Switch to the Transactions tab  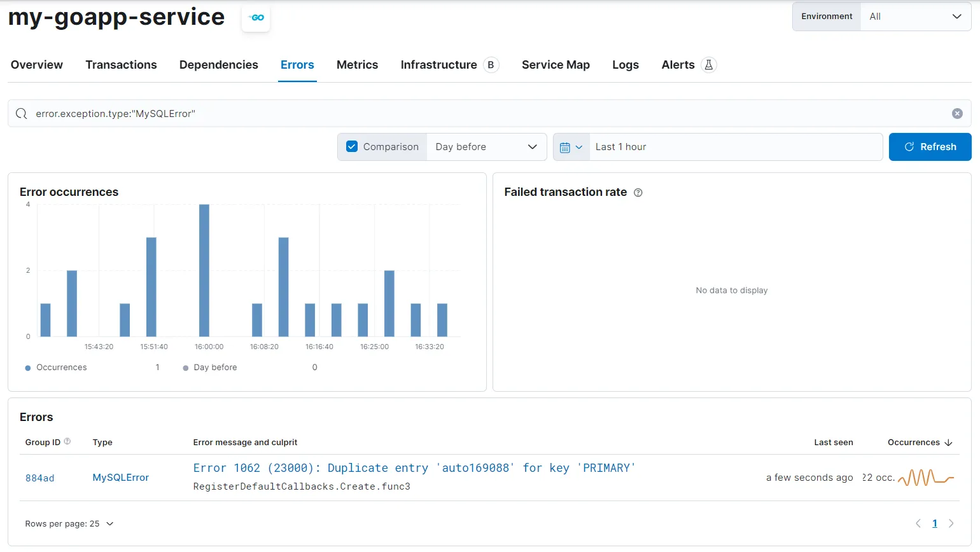[x=121, y=65]
